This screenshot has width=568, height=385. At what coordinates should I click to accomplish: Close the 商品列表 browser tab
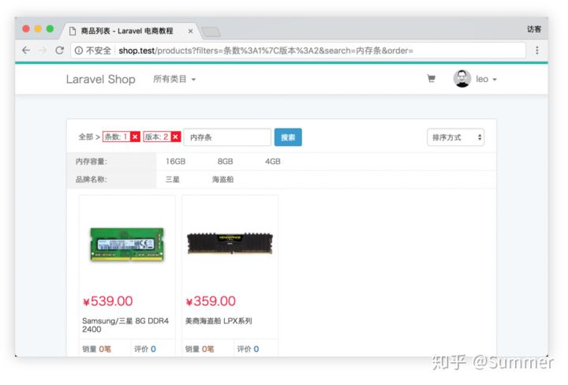click(191, 31)
